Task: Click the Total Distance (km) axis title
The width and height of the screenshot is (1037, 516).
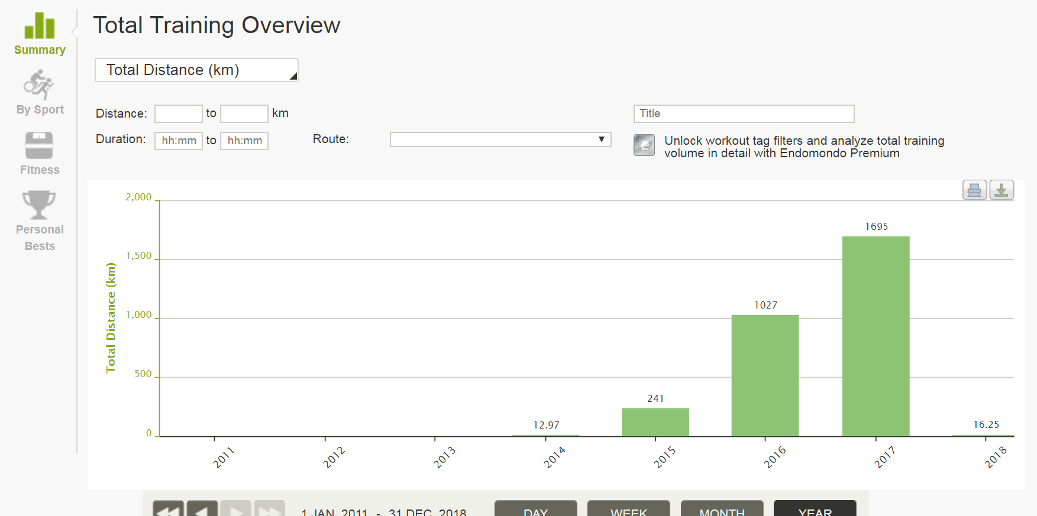Action: (111, 317)
